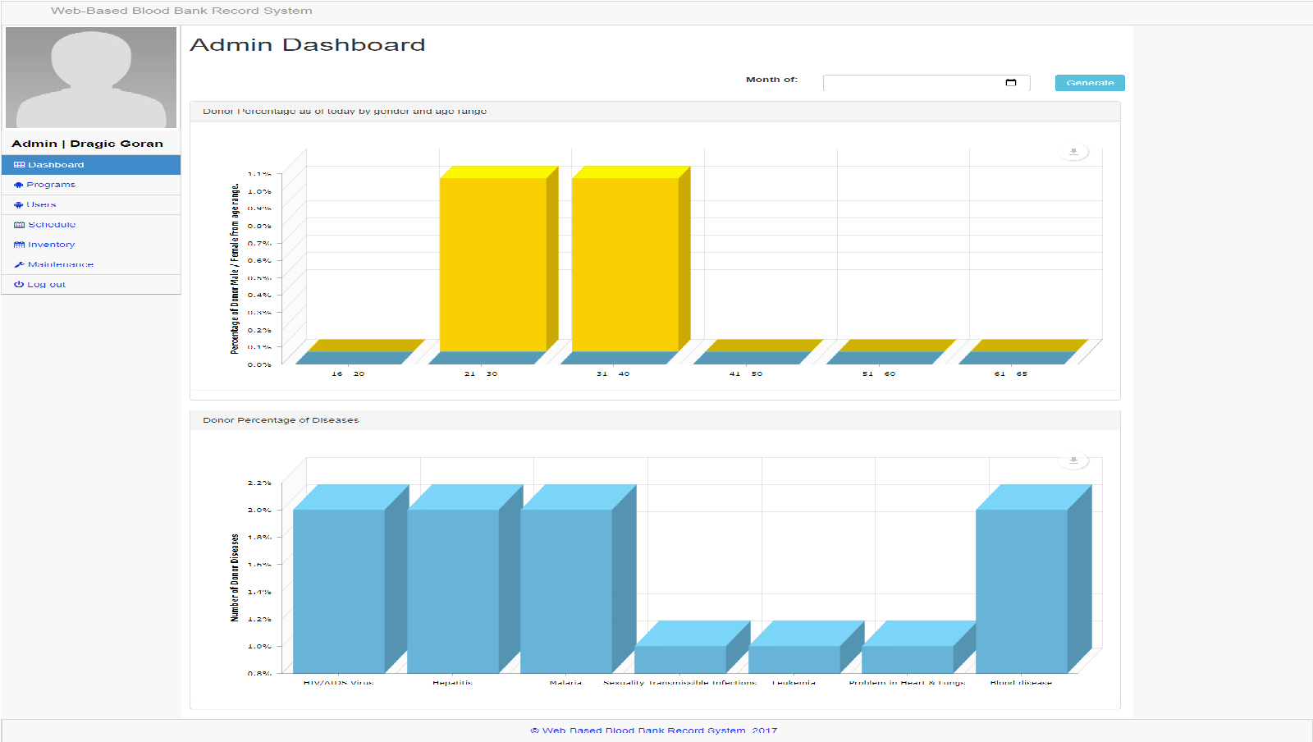Open the Schedule page
The height and width of the screenshot is (742, 1313).
pyautogui.click(x=91, y=224)
